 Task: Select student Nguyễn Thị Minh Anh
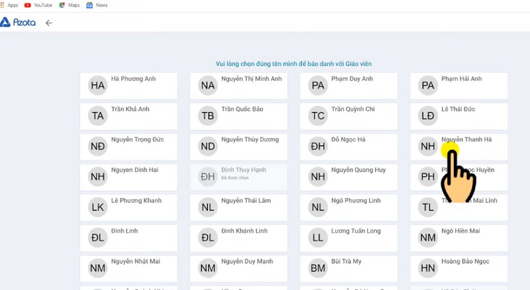coord(238,86)
